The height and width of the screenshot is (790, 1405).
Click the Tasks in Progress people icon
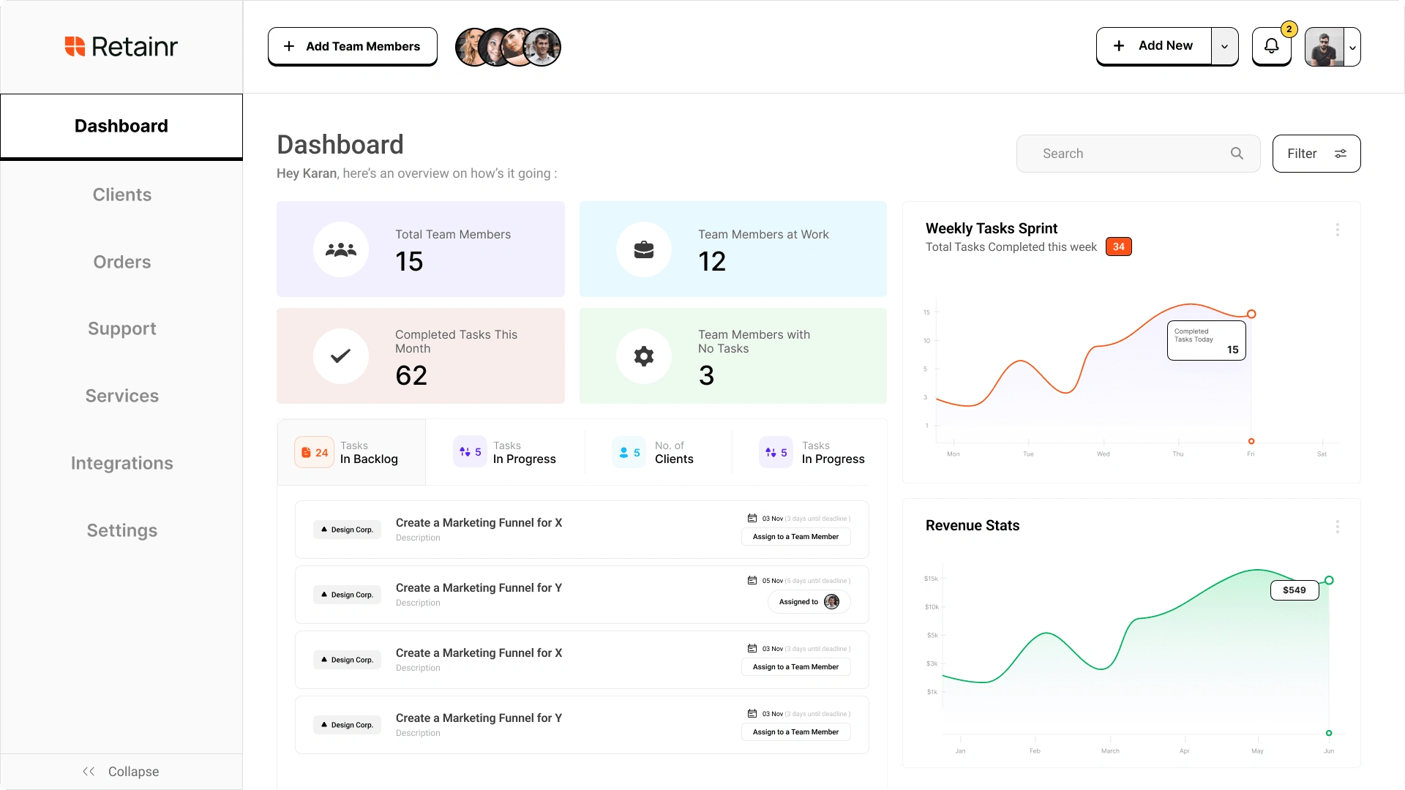[x=467, y=451]
